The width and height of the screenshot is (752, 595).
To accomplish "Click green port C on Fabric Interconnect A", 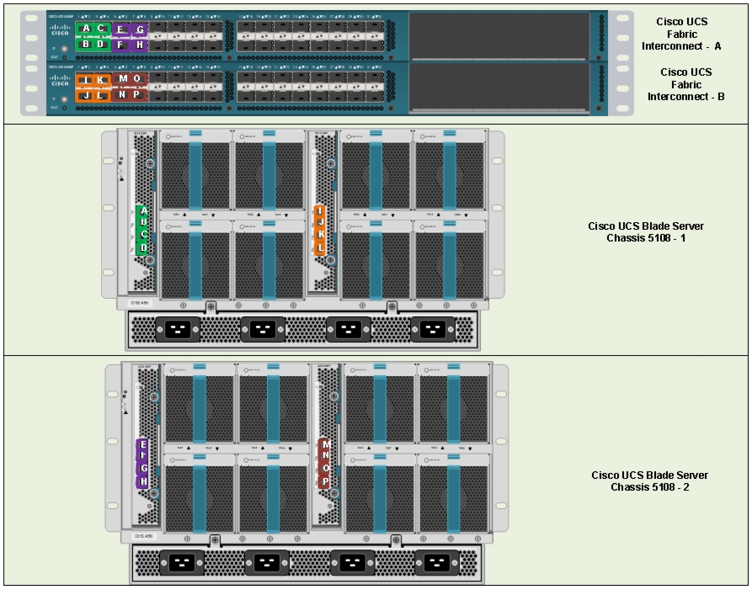I will (x=101, y=29).
